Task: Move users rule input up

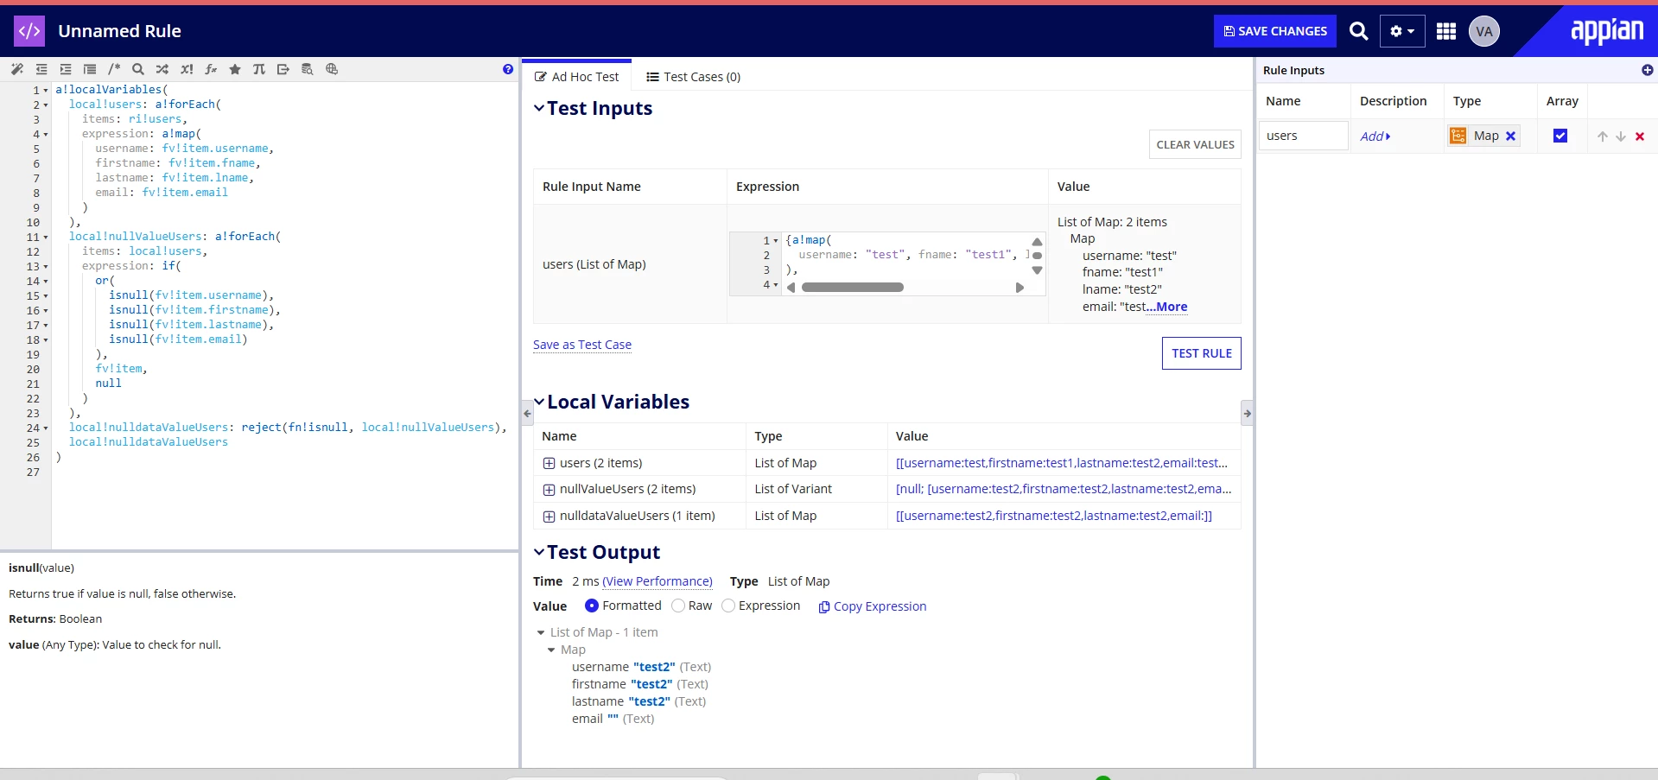Action: coord(1603,136)
